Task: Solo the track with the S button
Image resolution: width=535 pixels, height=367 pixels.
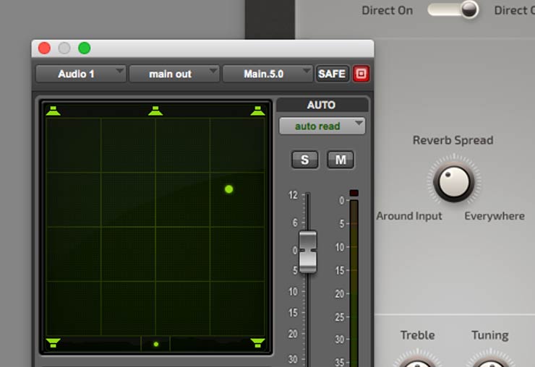Action: tap(304, 160)
